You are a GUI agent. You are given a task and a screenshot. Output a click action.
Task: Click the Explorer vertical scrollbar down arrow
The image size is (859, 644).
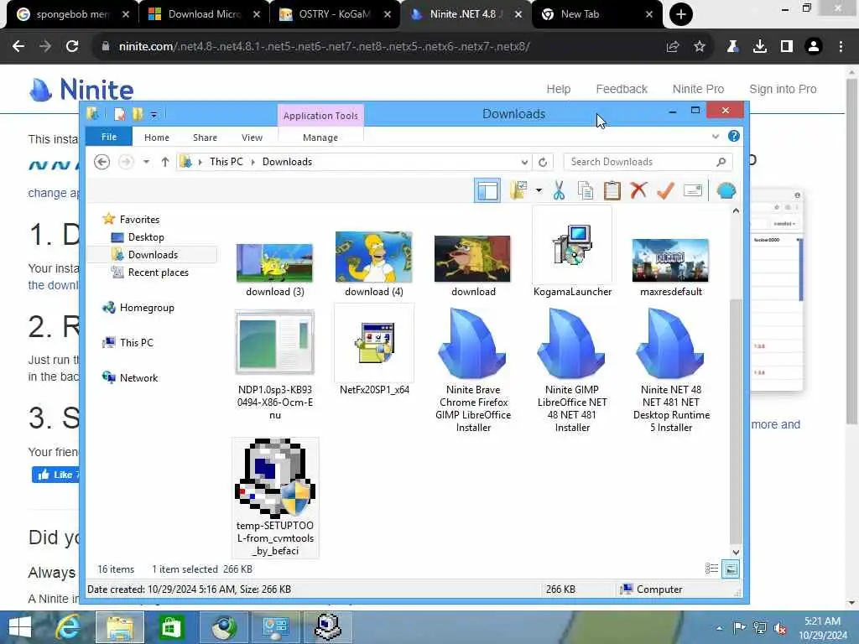point(737,552)
